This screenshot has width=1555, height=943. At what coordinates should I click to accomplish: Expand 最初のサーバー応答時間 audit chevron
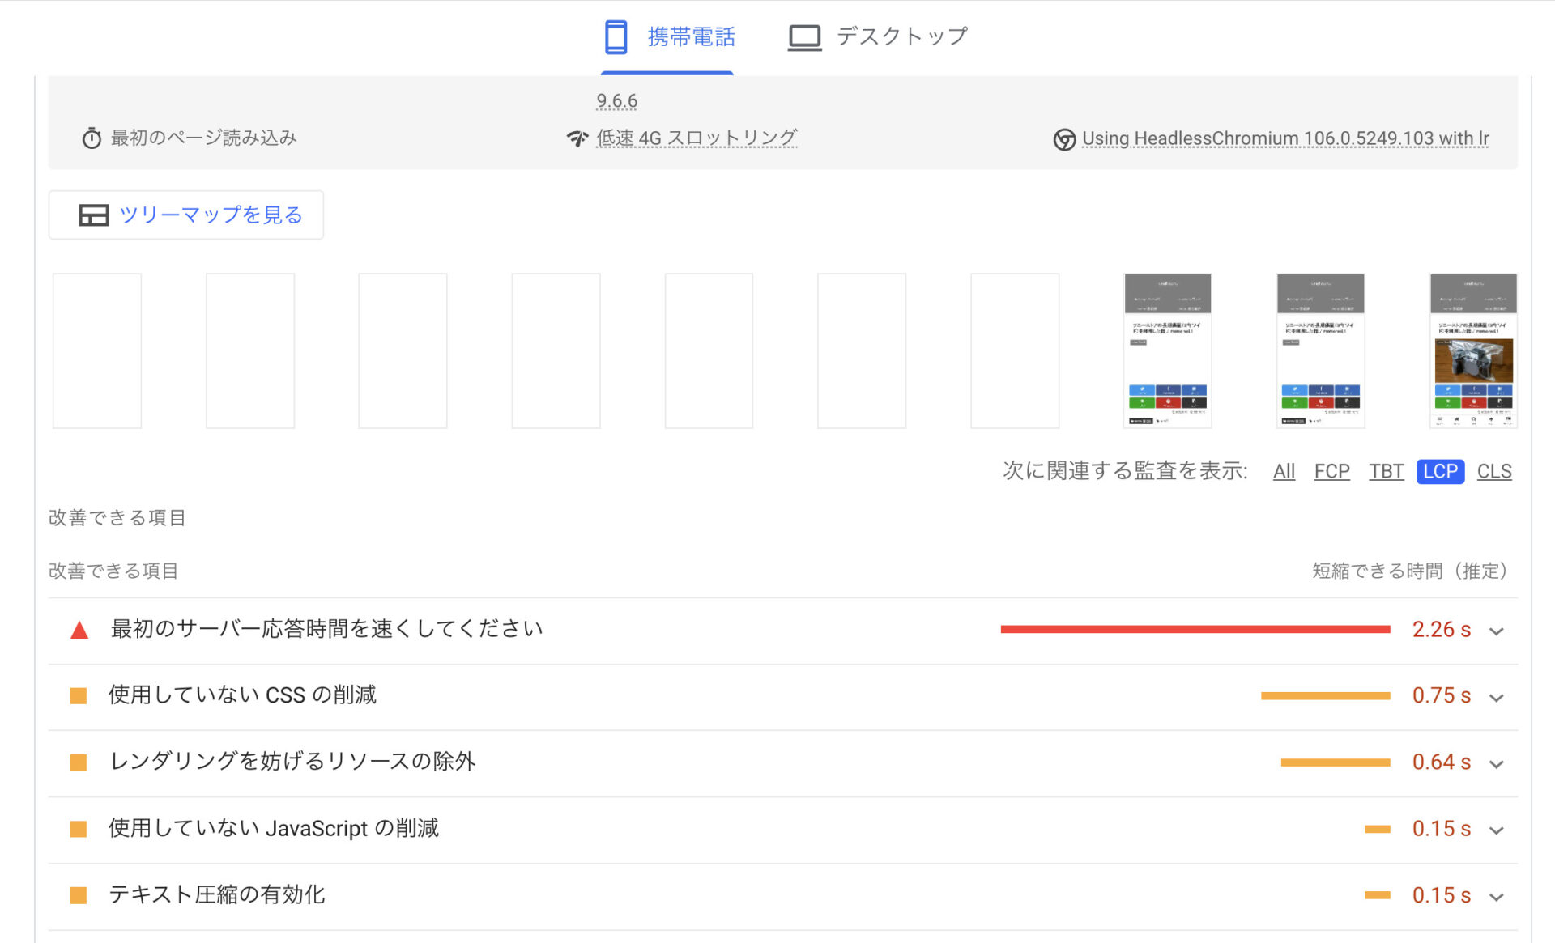(1496, 631)
